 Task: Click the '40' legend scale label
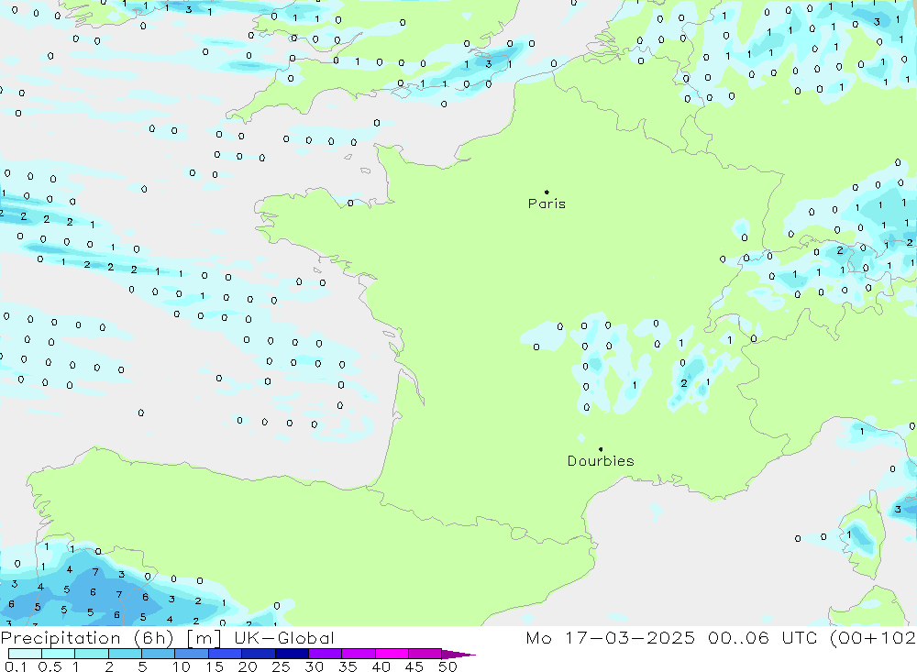(x=381, y=666)
